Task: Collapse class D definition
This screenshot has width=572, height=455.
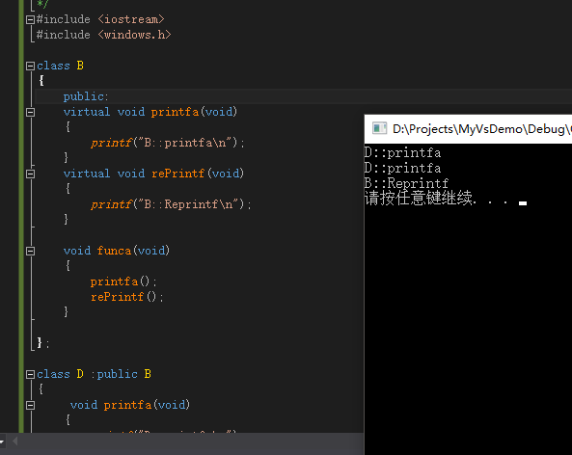Action: (30, 374)
